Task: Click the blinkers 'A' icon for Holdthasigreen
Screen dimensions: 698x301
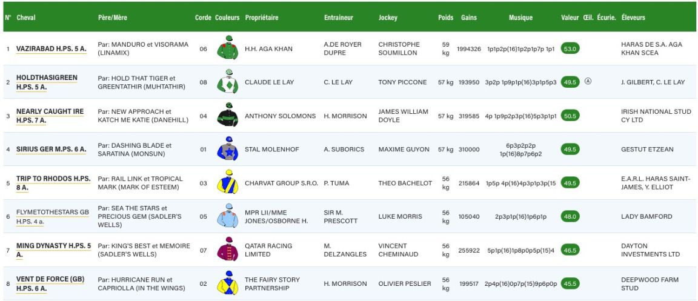Action: click(x=588, y=82)
